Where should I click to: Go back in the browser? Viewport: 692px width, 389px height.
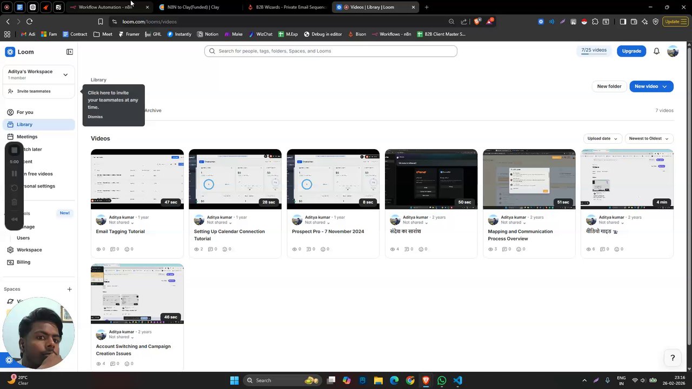point(8,22)
